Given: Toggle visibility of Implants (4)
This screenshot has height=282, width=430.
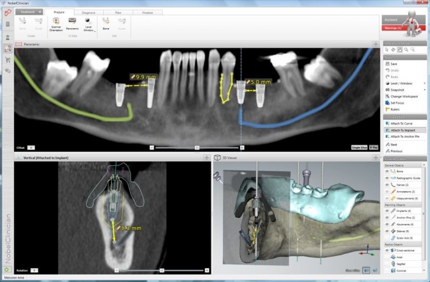Looking at the screenshot, I should point(387,211).
